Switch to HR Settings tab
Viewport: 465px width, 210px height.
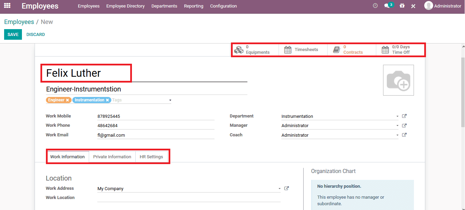151,157
